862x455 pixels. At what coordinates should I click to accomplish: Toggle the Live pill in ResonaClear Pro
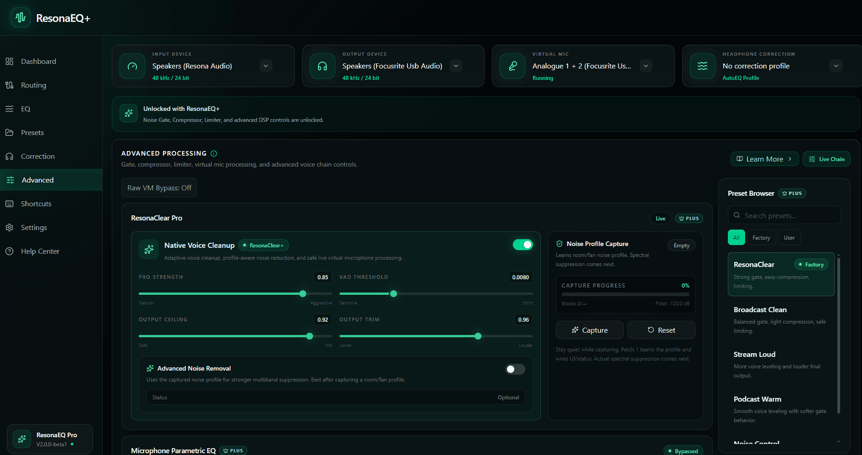660,218
